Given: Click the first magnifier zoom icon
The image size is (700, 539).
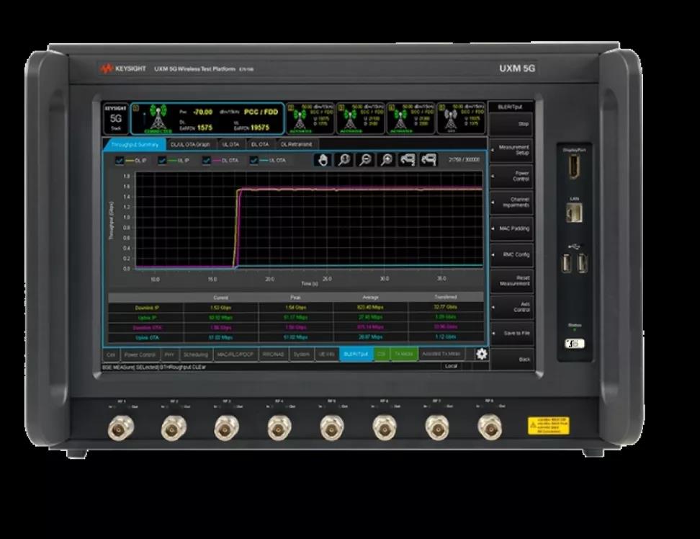Looking at the screenshot, I should 344,160.
